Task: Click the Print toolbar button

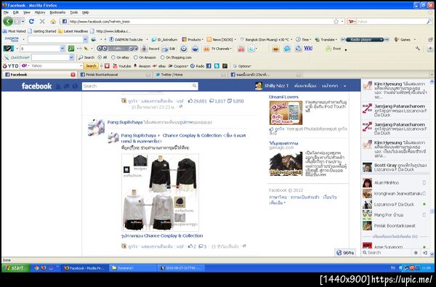Action: click(x=334, y=49)
